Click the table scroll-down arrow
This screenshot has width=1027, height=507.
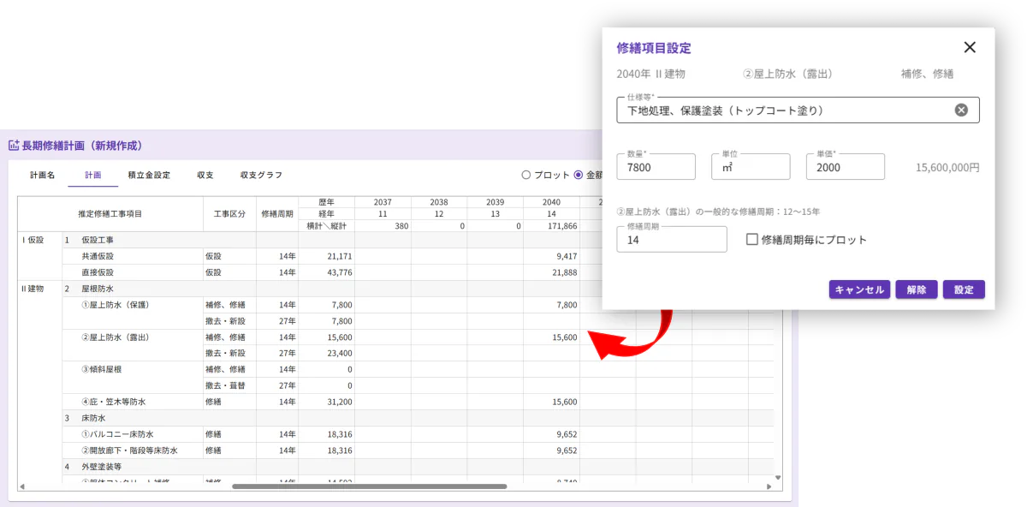coord(778,477)
